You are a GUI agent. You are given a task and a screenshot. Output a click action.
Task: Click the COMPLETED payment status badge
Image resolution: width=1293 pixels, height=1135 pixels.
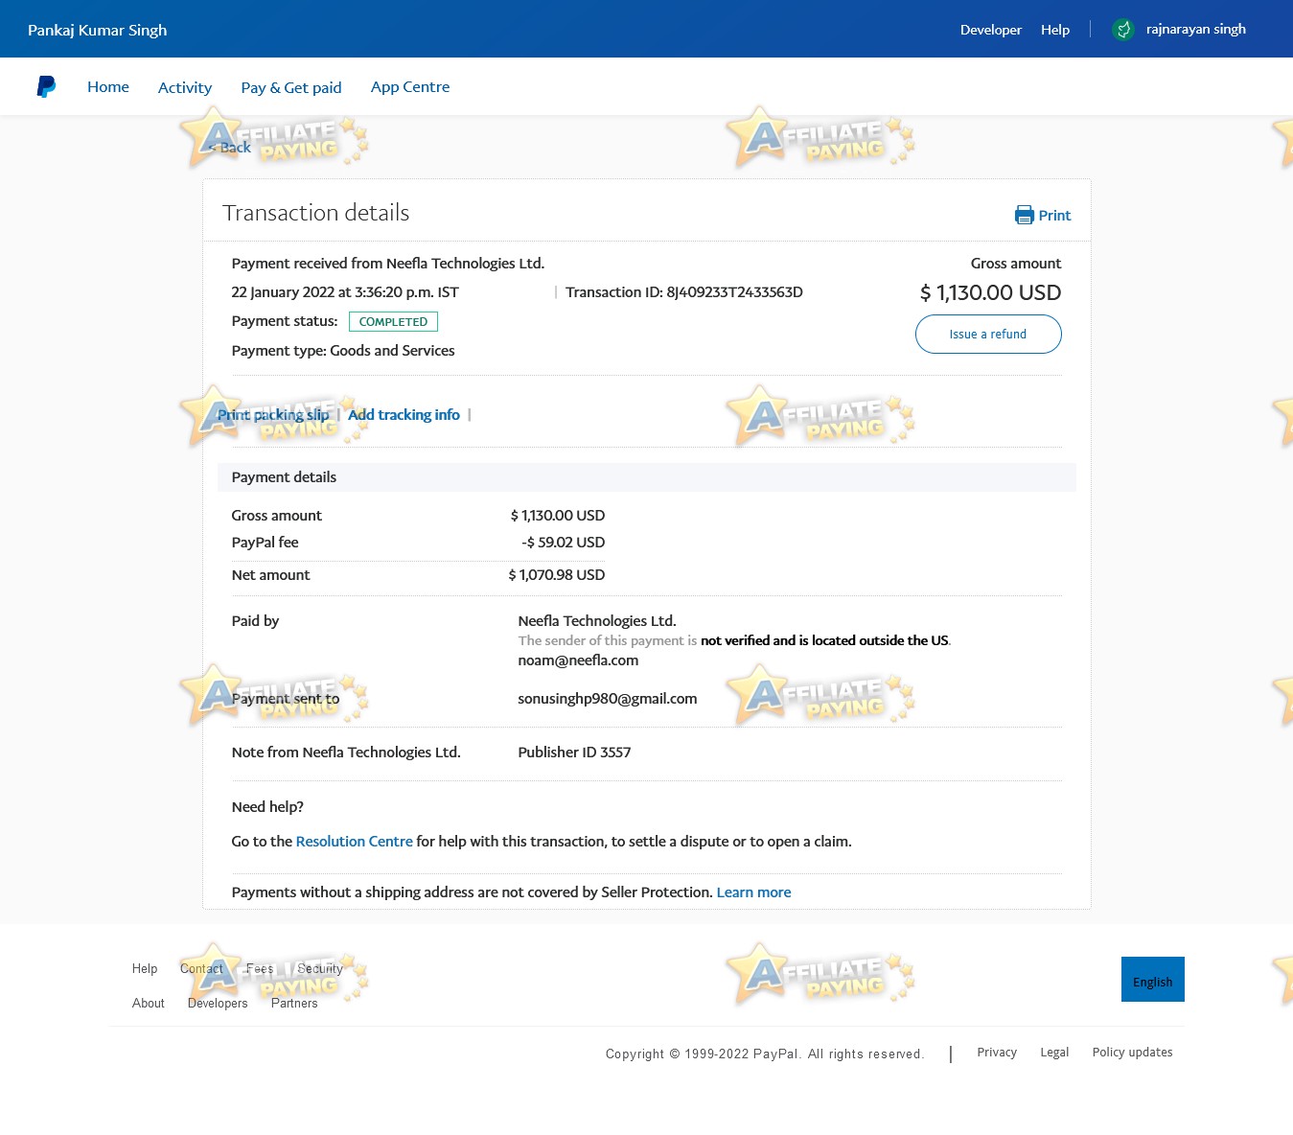pyautogui.click(x=393, y=322)
